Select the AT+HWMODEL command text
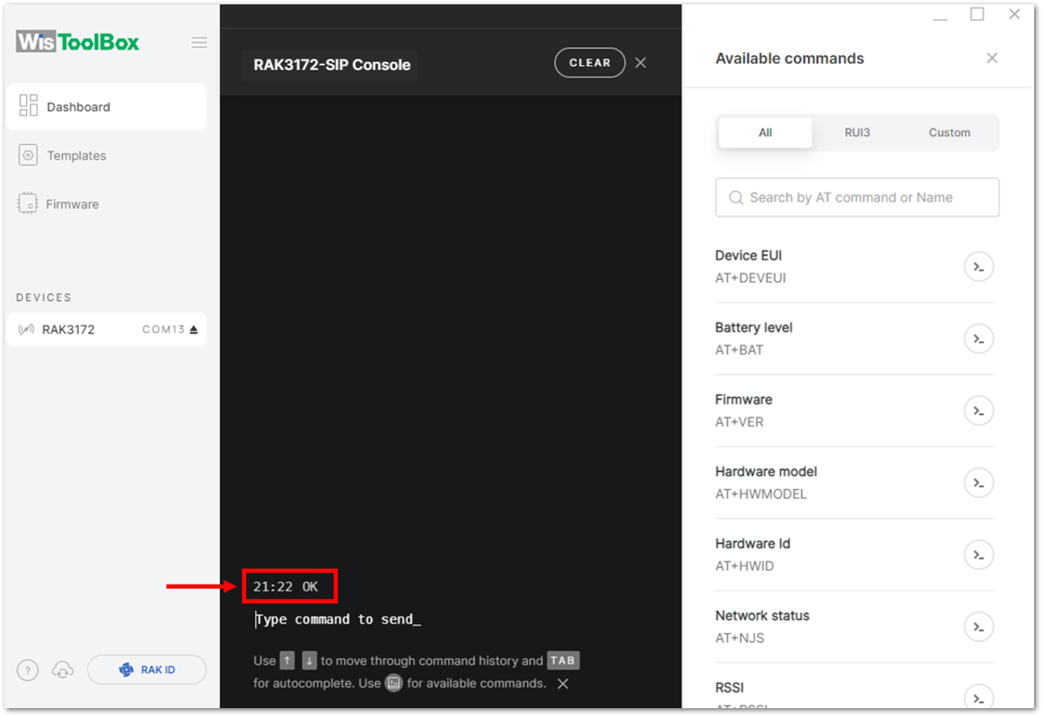Viewport: 1042px width, 716px height. (761, 494)
